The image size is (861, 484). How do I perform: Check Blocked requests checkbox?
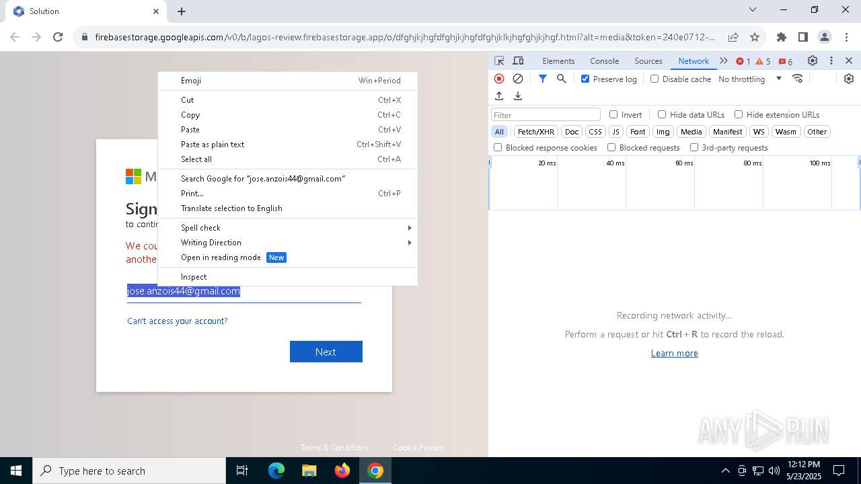point(611,147)
